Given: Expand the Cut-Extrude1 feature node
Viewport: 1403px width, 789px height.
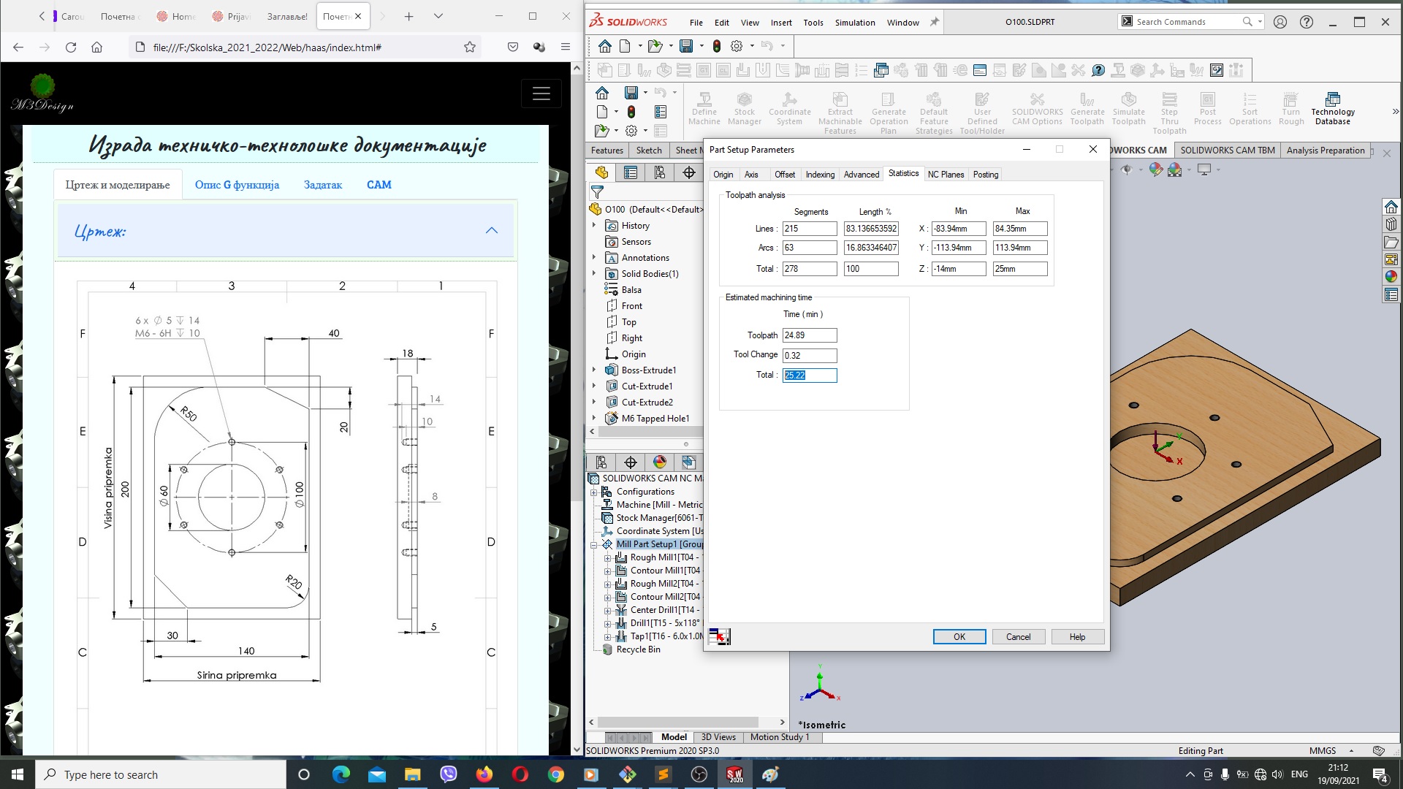Looking at the screenshot, I should [595, 385].
